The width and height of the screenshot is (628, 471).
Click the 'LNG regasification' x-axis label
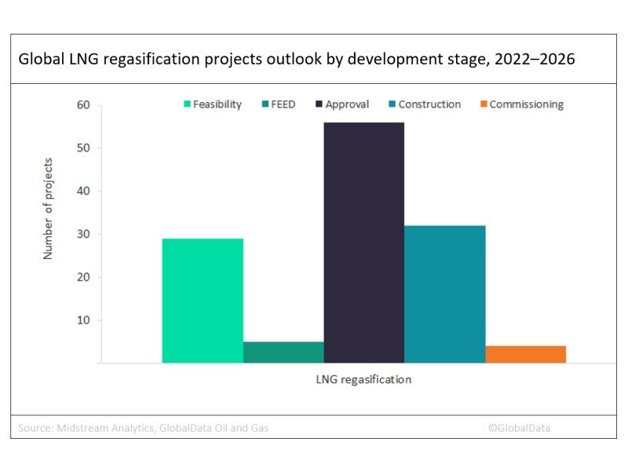click(360, 380)
